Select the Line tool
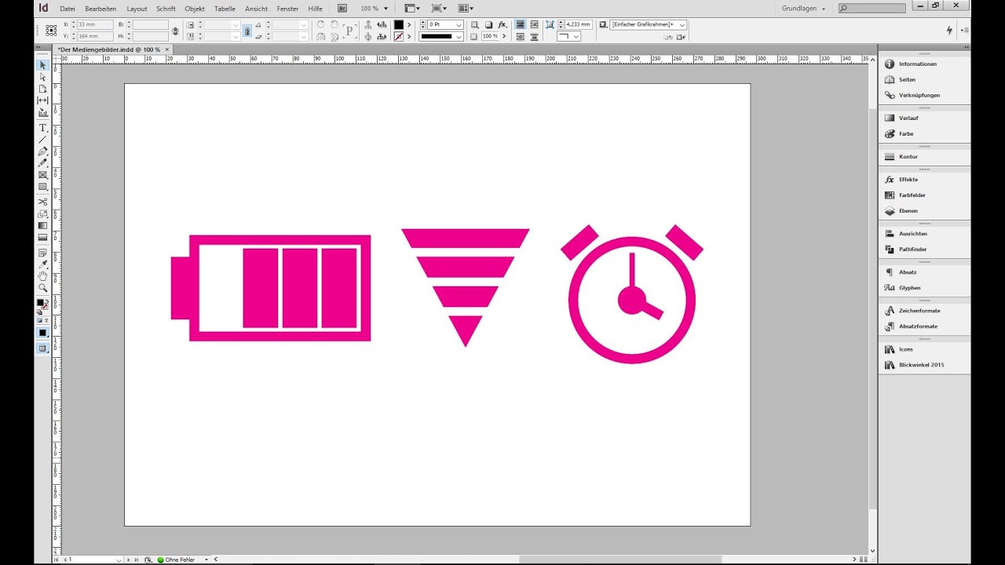 pos(42,140)
